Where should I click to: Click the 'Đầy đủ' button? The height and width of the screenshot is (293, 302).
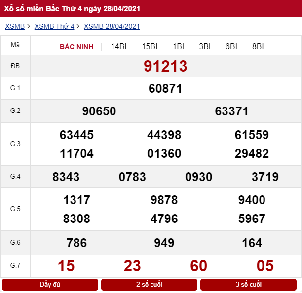[x=50, y=284]
